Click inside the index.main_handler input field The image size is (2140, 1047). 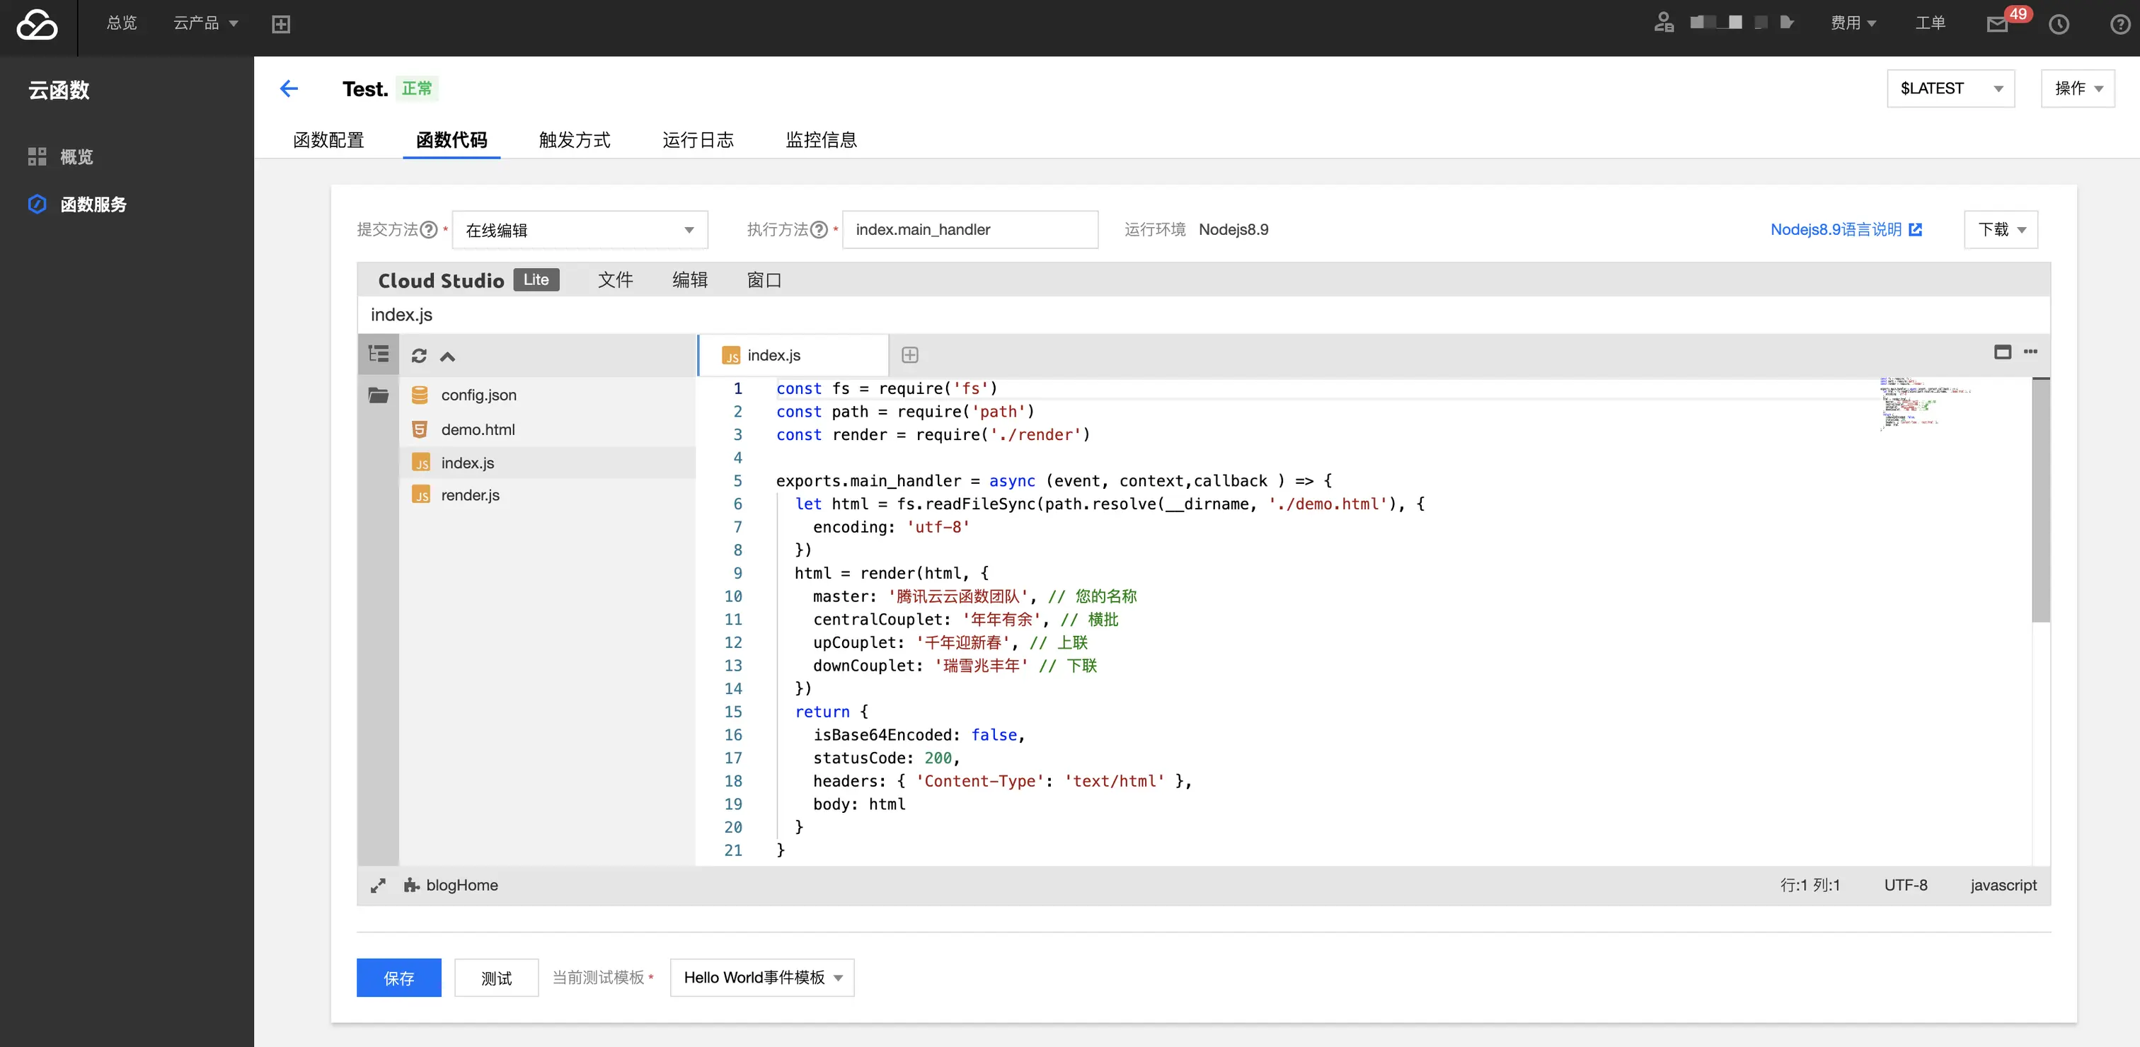pos(970,229)
